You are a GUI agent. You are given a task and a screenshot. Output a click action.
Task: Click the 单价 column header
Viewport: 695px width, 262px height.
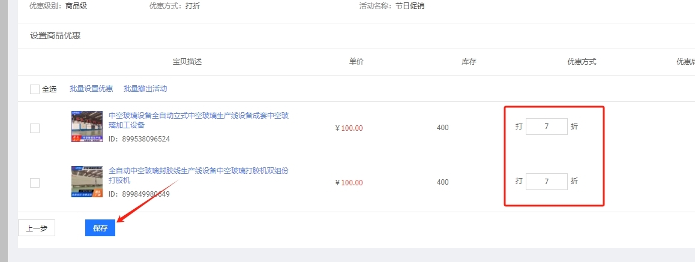pyautogui.click(x=357, y=62)
